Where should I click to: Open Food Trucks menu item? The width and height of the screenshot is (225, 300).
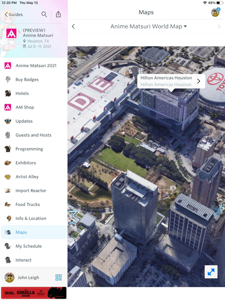(x=34, y=205)
